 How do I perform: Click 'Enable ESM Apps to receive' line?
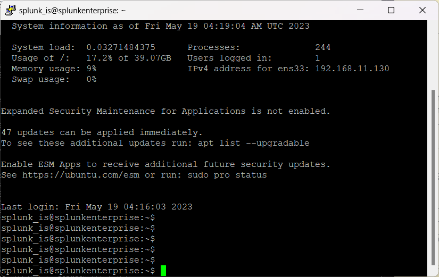click(x=165, y=164)
